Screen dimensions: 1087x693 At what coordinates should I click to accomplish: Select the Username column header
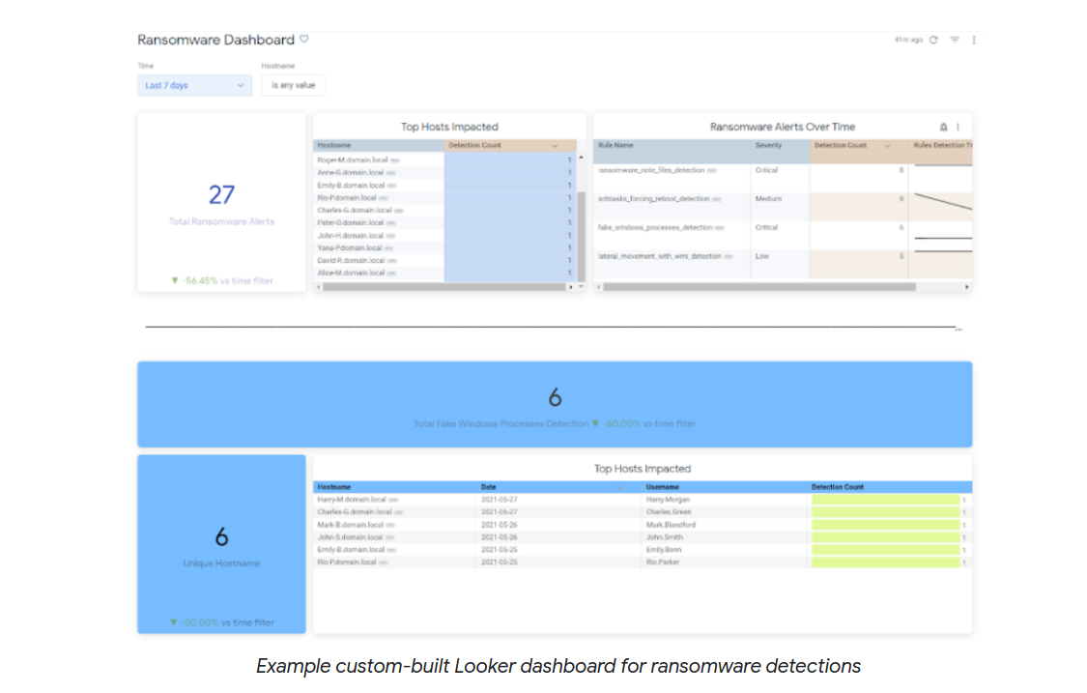pyautogui.click(x=663, y=487)
